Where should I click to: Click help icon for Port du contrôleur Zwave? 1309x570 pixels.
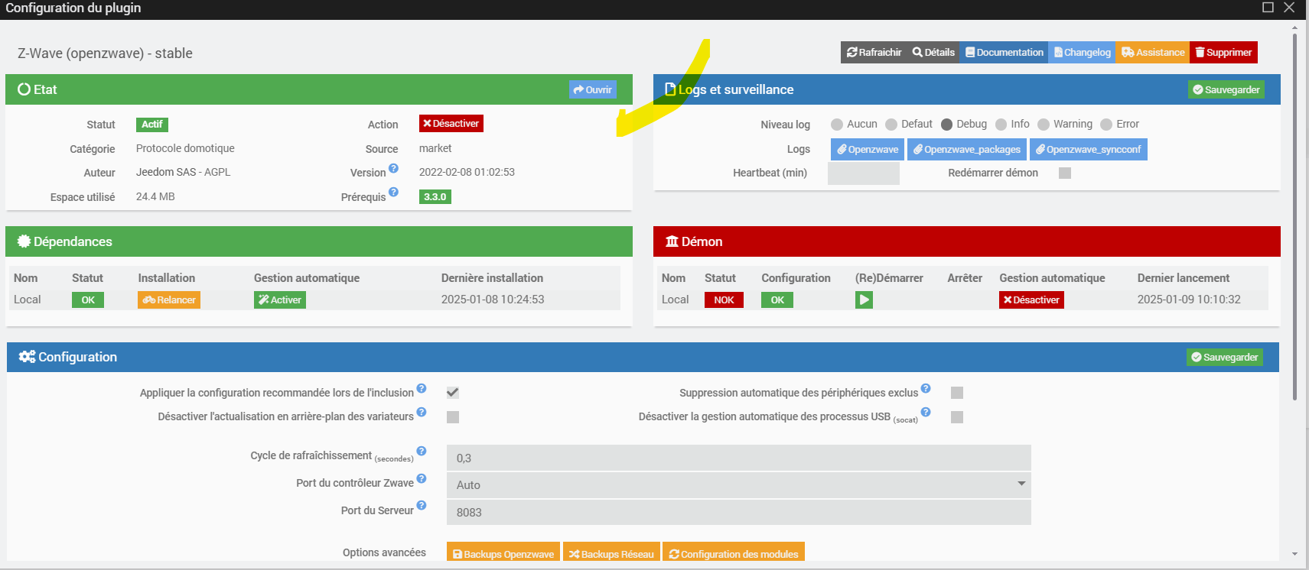click(x=422, y=478)
